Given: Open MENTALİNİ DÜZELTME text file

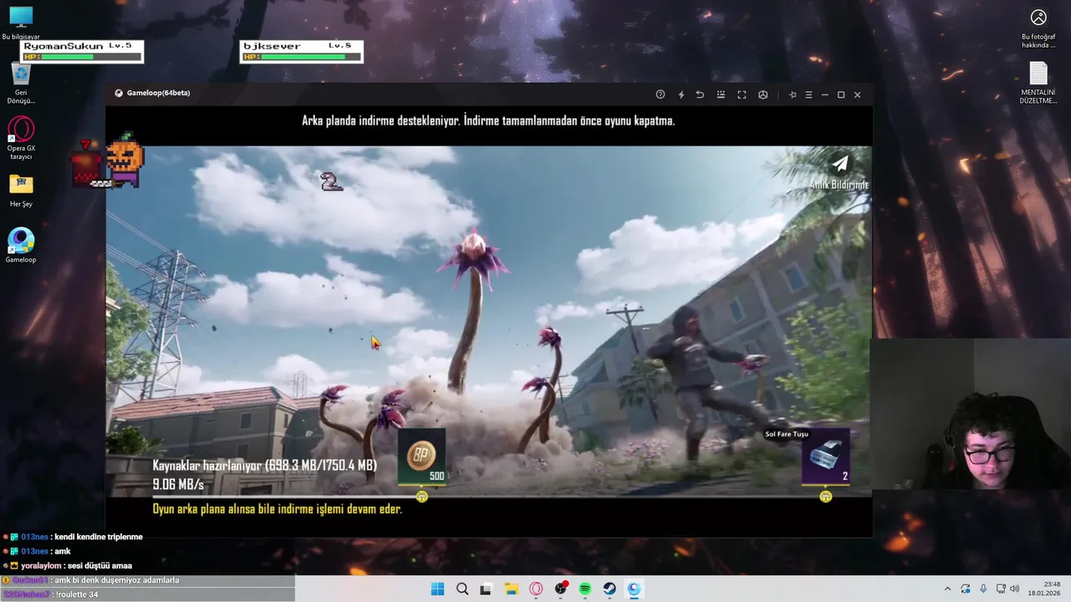Looking at the screenshot, I should (x=1038, y=83).
